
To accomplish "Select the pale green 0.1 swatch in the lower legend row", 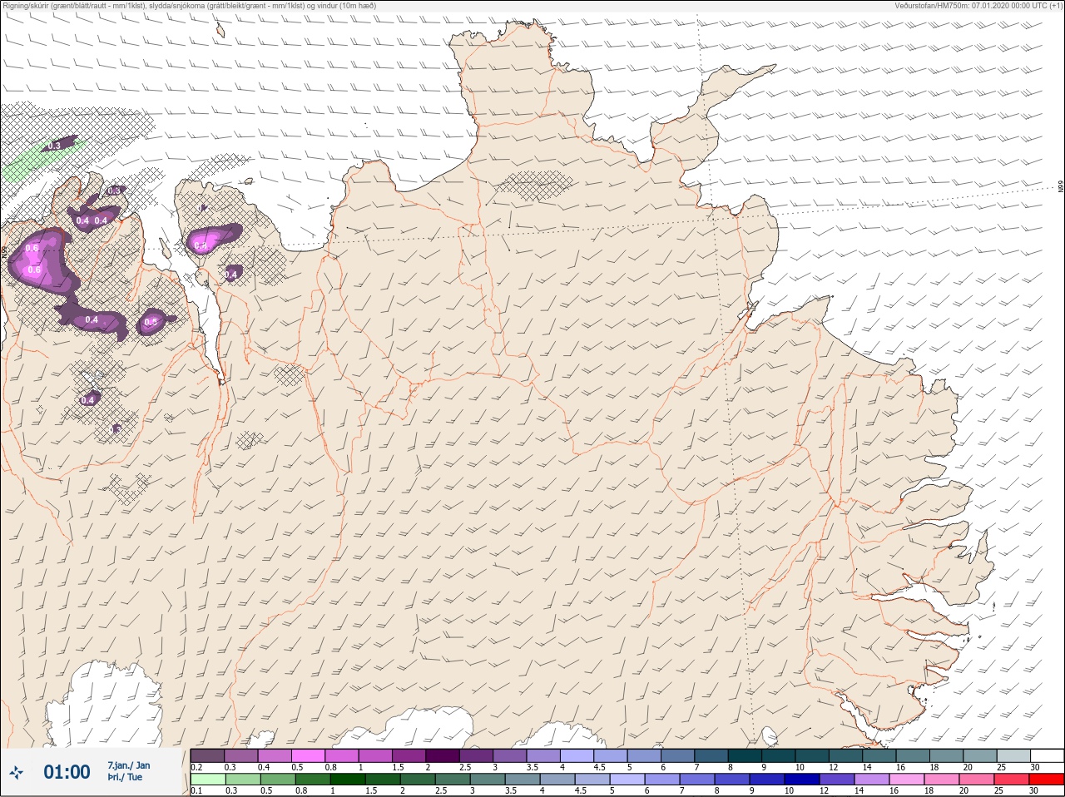I will 207,780.
